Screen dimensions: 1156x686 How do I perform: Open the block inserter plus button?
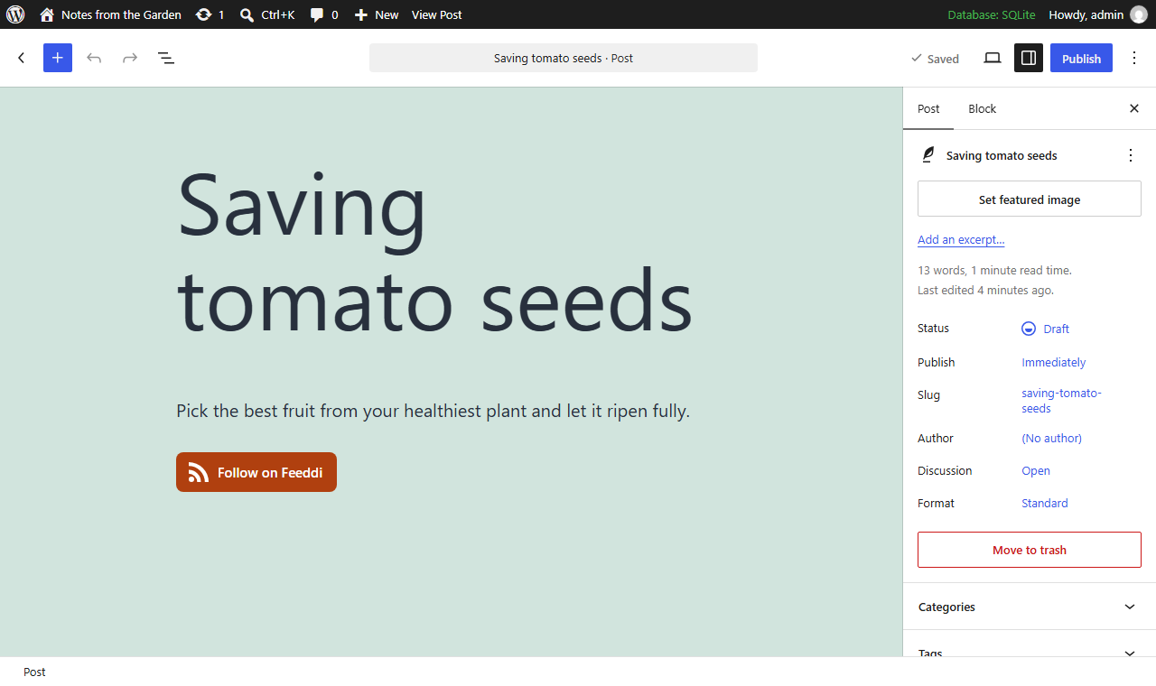click(x=58, y=58)
